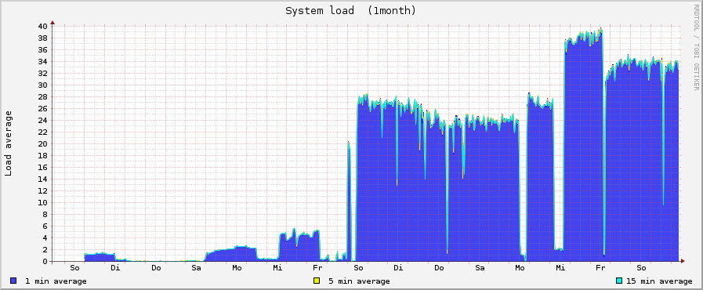Viewport: 703px width, 290px height.
Task: Select the '15 min average' legend text
Action: click(659, 281)
